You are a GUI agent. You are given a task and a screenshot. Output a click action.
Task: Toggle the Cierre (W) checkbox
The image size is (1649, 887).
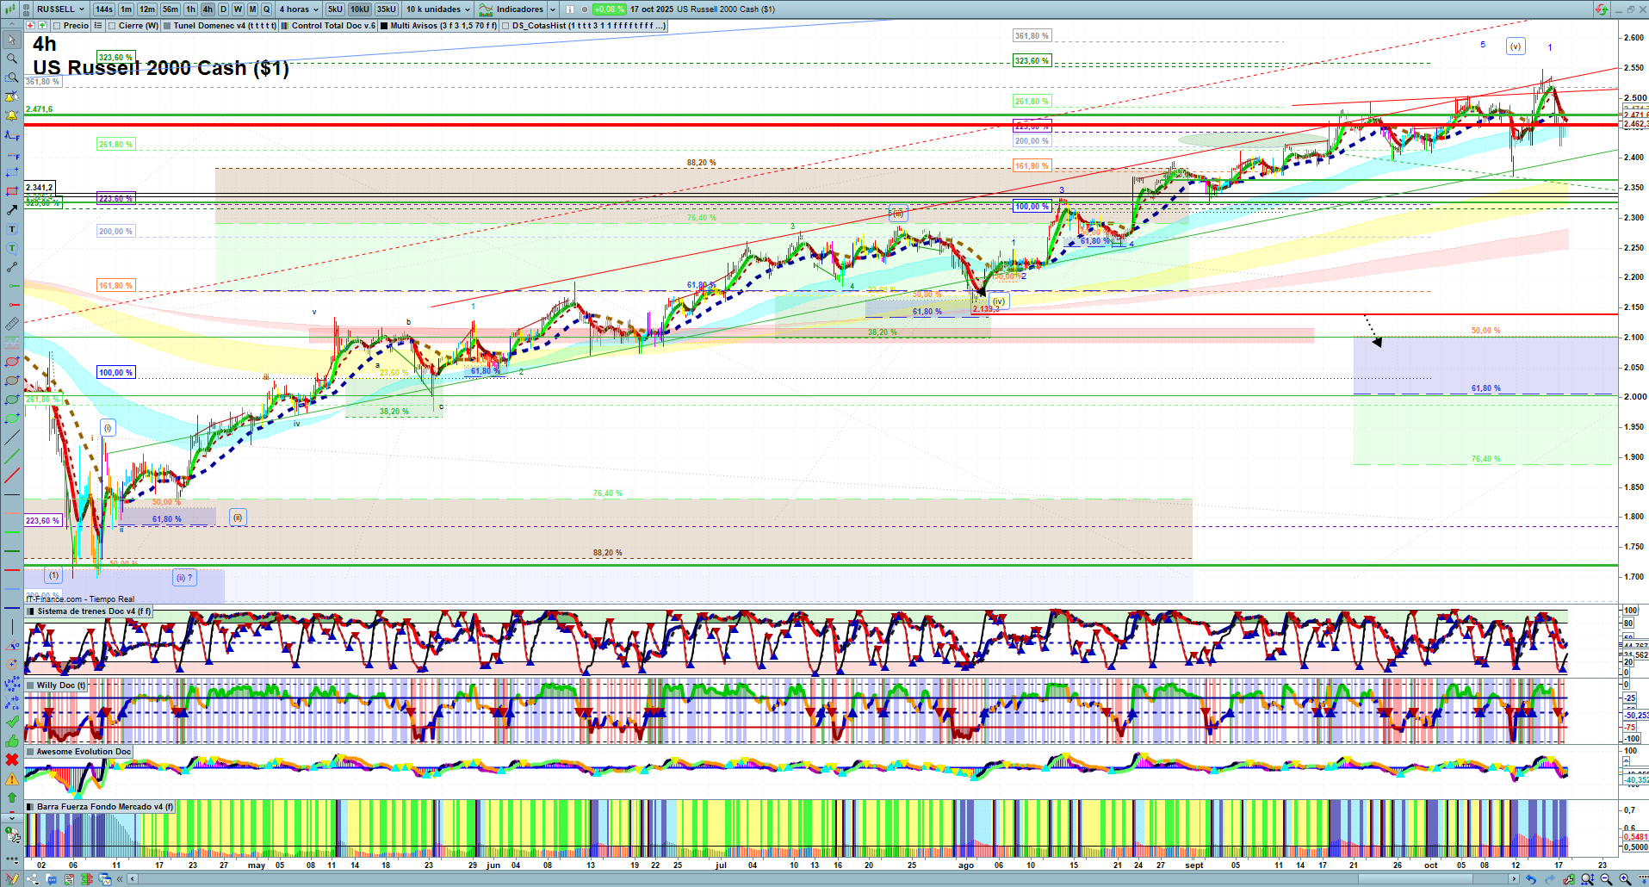(x=112, y=26)
